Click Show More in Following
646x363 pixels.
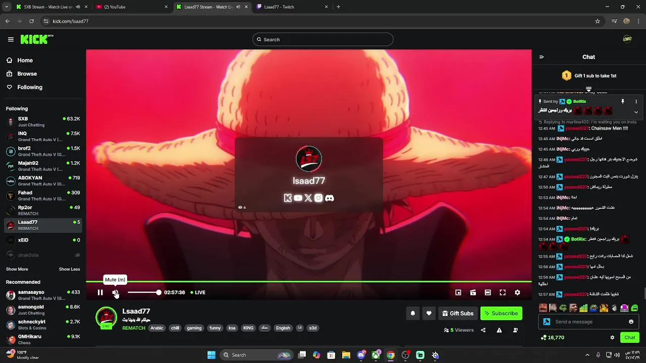coord(17,269)
